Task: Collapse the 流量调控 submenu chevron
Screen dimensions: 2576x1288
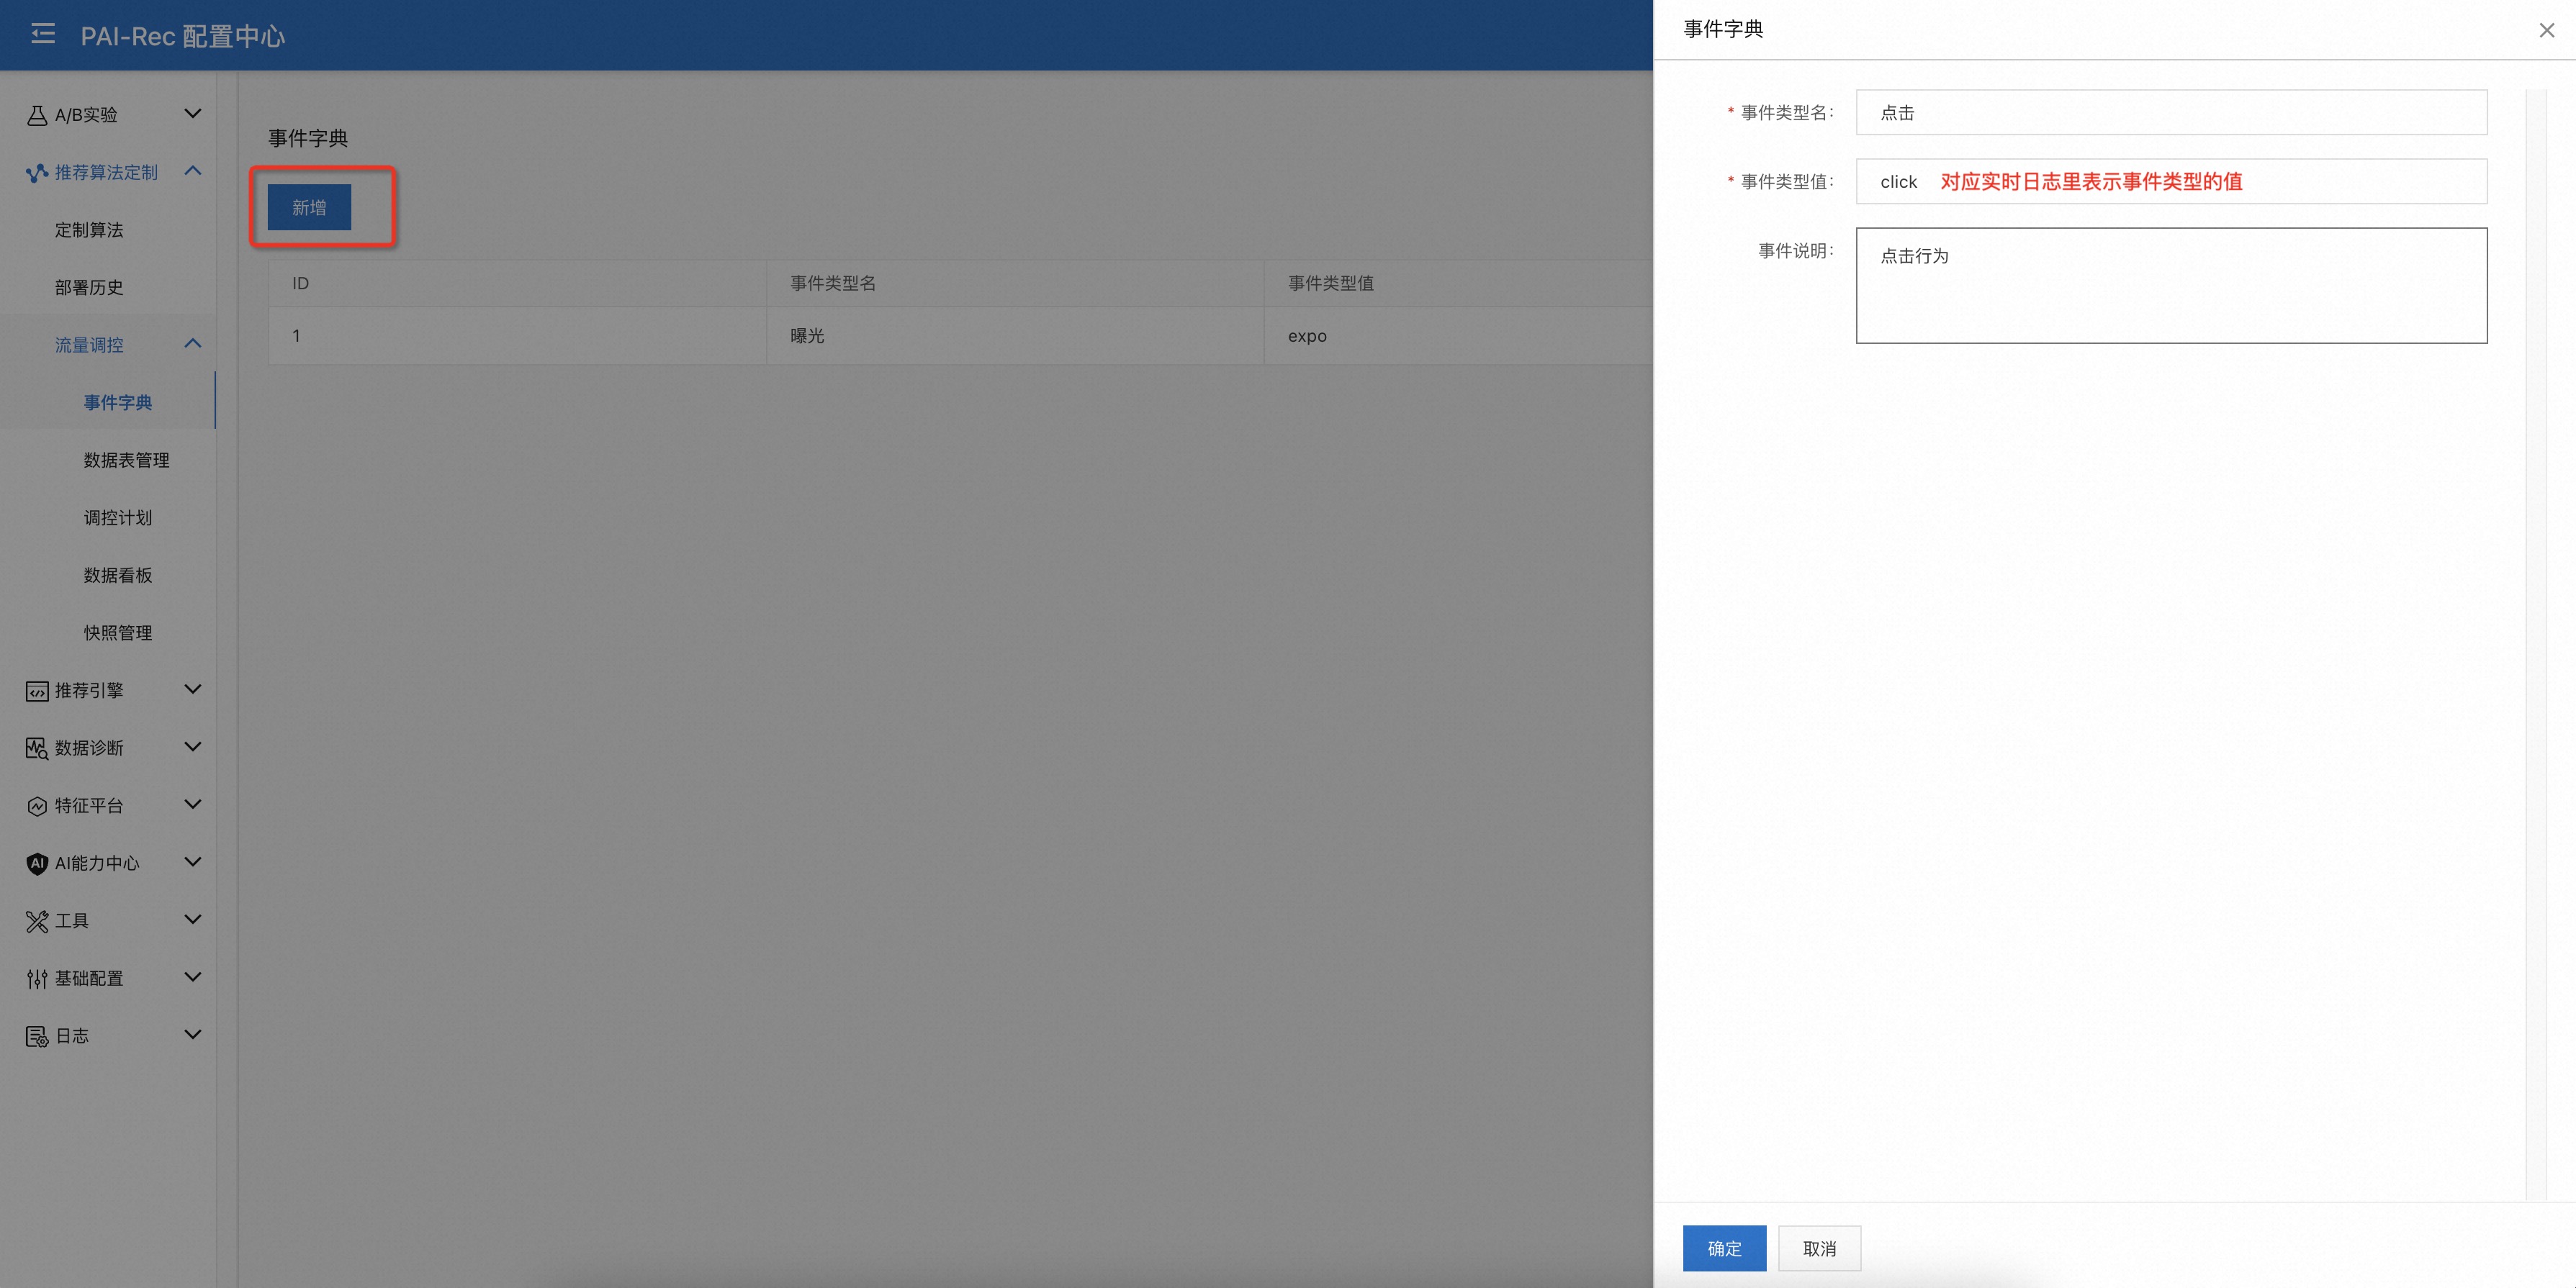Action: [x=193, y=344]
